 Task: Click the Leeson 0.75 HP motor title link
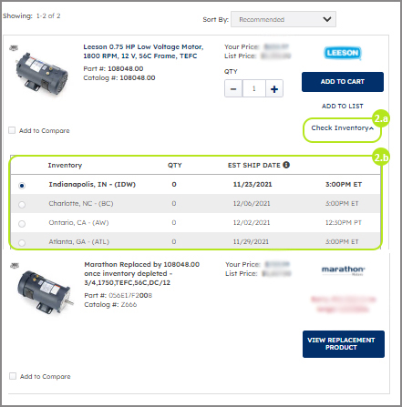[x=143, y=51]
